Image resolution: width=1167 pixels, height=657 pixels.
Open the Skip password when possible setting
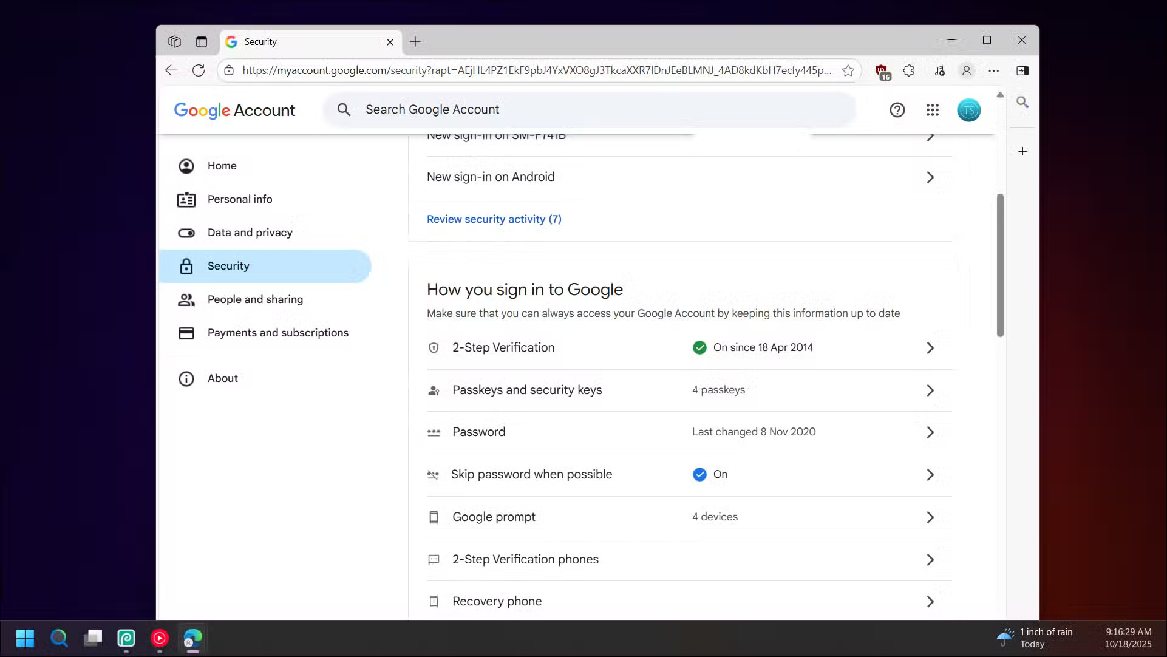[531, 475]
